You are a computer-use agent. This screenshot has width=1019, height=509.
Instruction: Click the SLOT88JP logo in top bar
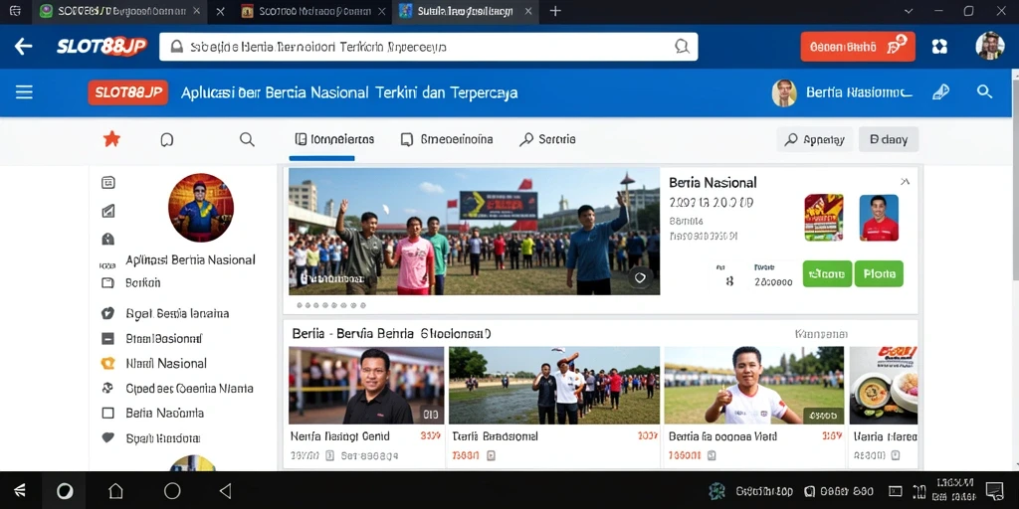102,46
